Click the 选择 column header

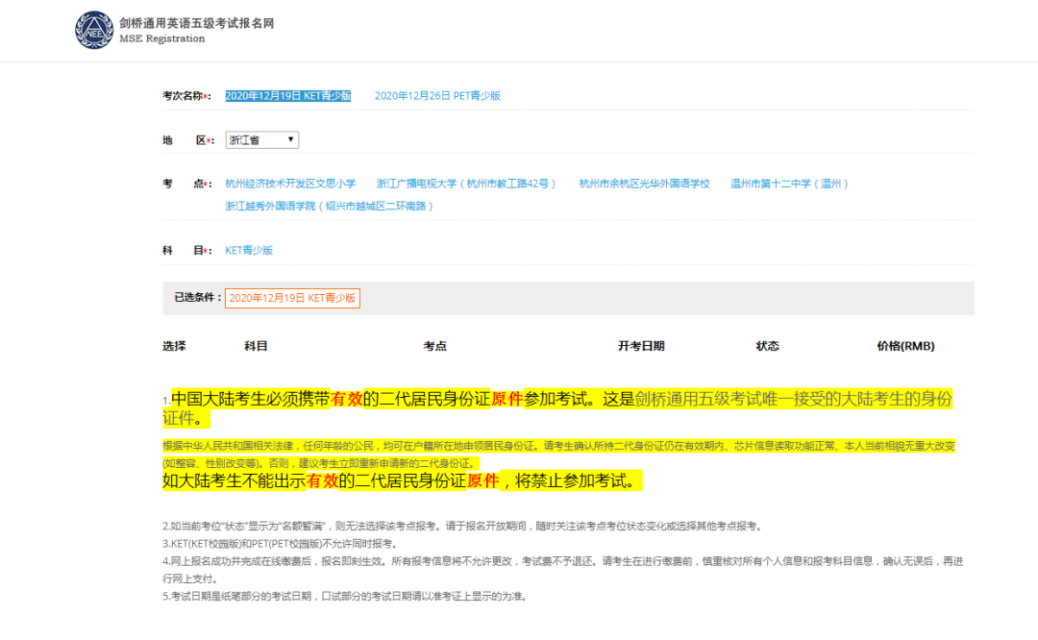tap(174, 346)
